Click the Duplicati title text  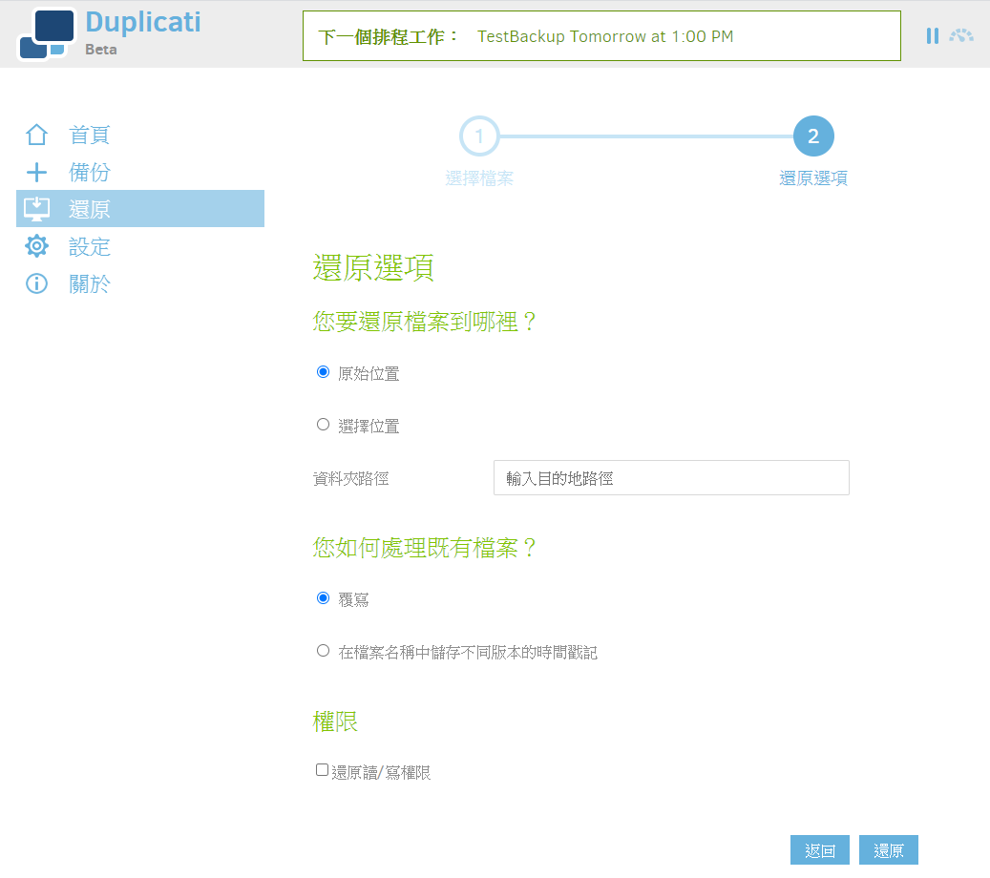point(142,23)
